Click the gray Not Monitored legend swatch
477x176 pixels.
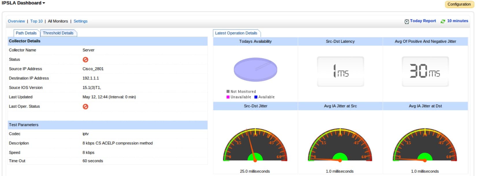(228, 91)
